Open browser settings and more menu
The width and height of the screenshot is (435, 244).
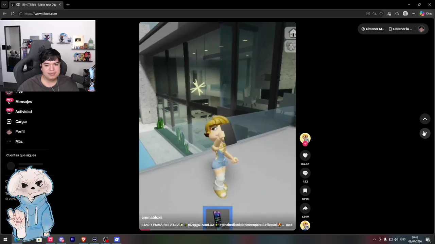click(x=413, y=14)
